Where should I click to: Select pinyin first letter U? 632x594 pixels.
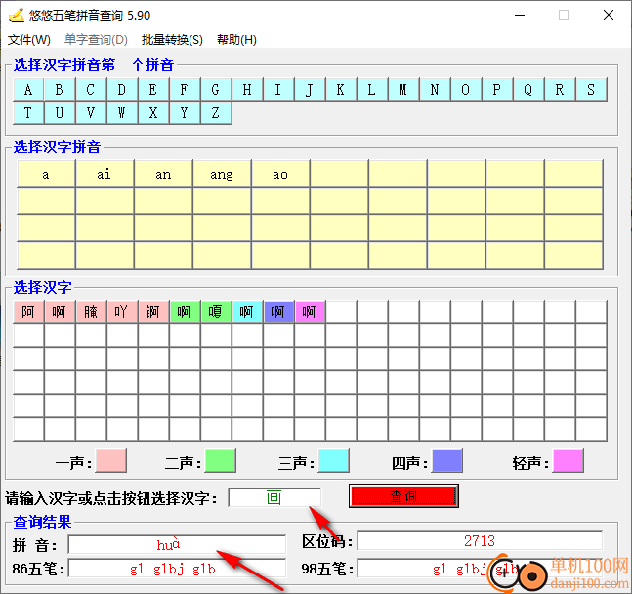(60, 113)
